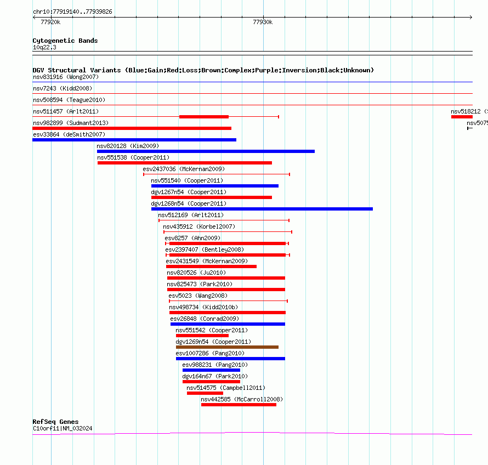This screenshot has height=465, width=488.
Task: Select nsv825473 (Park2010) label
Action: (200, 284)
